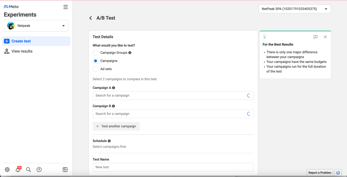347x177 pixels.
Task: Click the search magnifier icon
Action: tap(28, 170)
